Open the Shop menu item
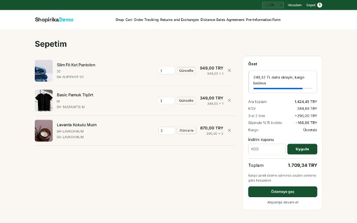The height and width of the screenshot is (223, 357). 120,20
